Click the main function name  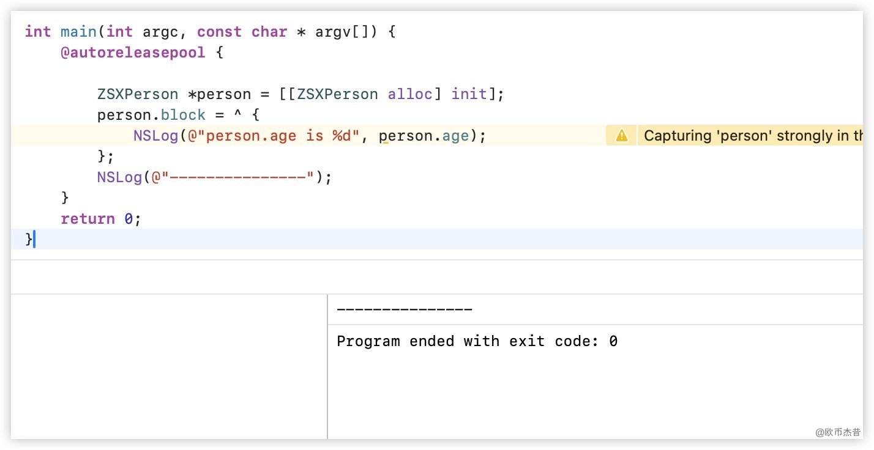[x=78, y=32]
